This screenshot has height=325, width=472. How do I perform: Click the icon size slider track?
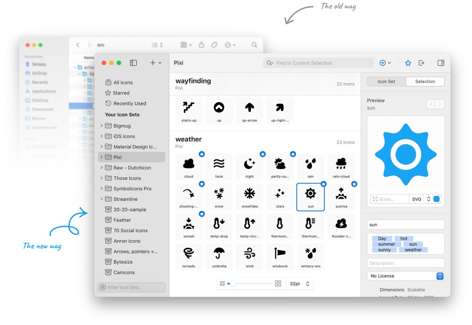click(x=249, y=284)
